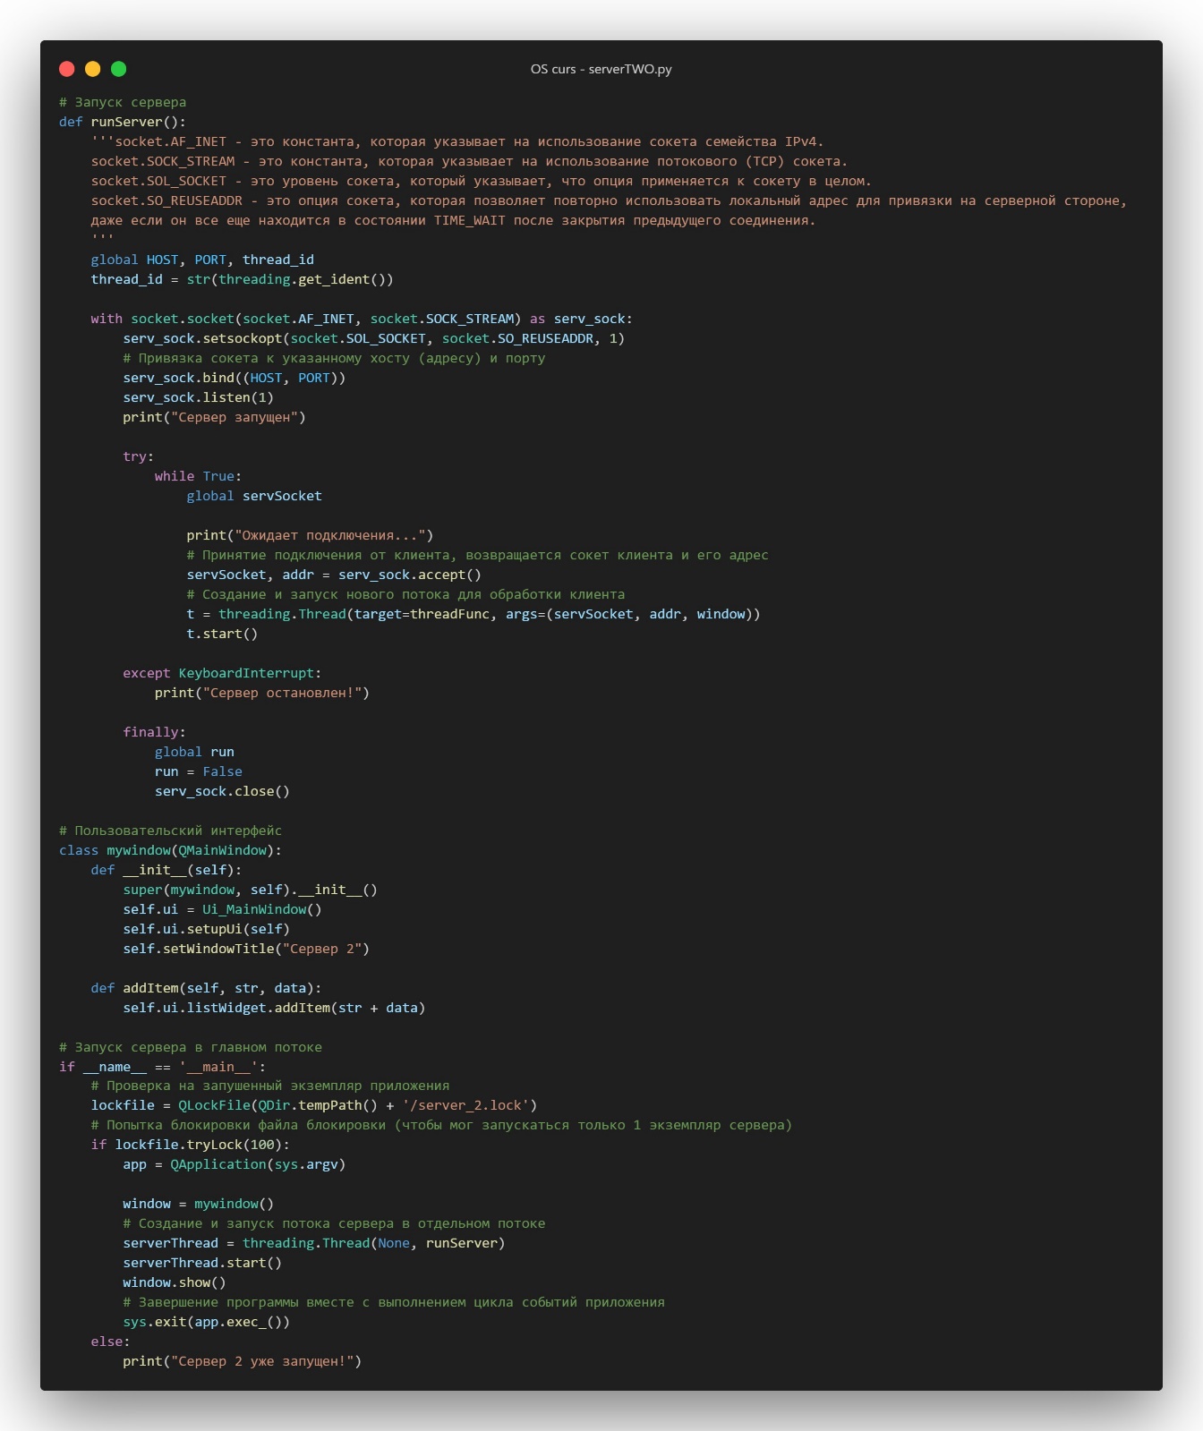Click the "if __name__ == '__main__':" line
The width and height of the screenshot is (1203, 1431).
[x=162, y=1067]
